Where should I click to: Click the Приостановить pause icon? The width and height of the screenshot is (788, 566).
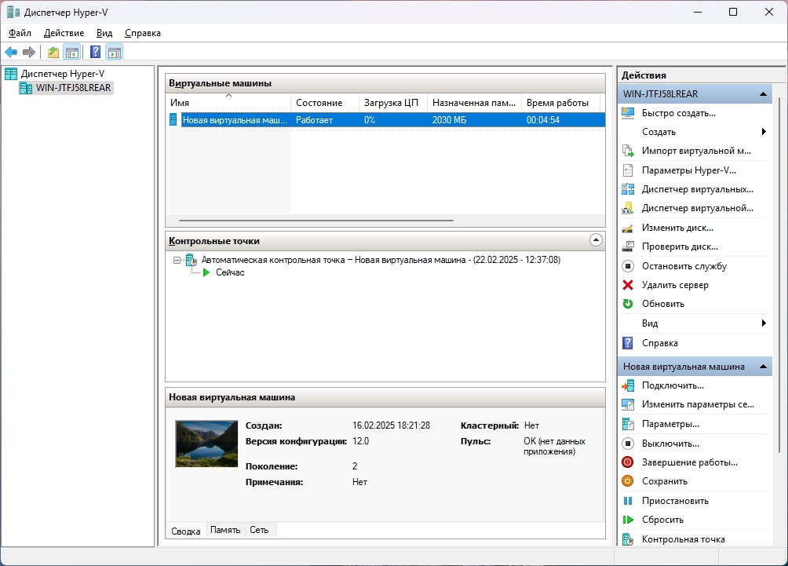pyautogui.click(x=628, y=501)
